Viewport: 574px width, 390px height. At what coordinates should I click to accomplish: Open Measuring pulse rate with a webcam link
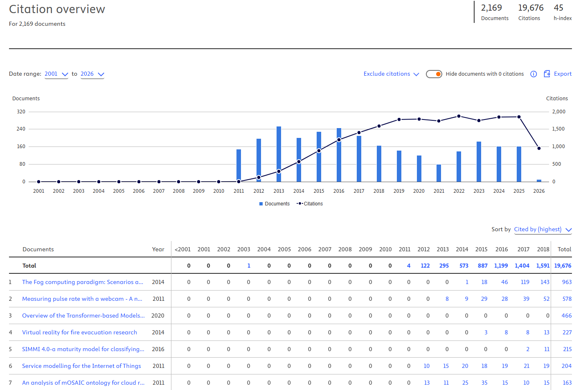point(82,299)
